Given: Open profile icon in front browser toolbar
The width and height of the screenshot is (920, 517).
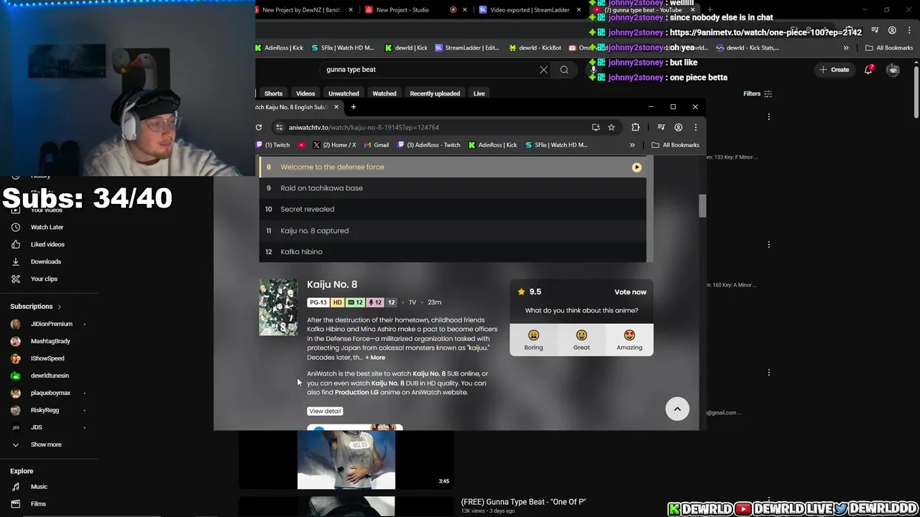Looking at the screenshot, I should [x=678, y=127].
